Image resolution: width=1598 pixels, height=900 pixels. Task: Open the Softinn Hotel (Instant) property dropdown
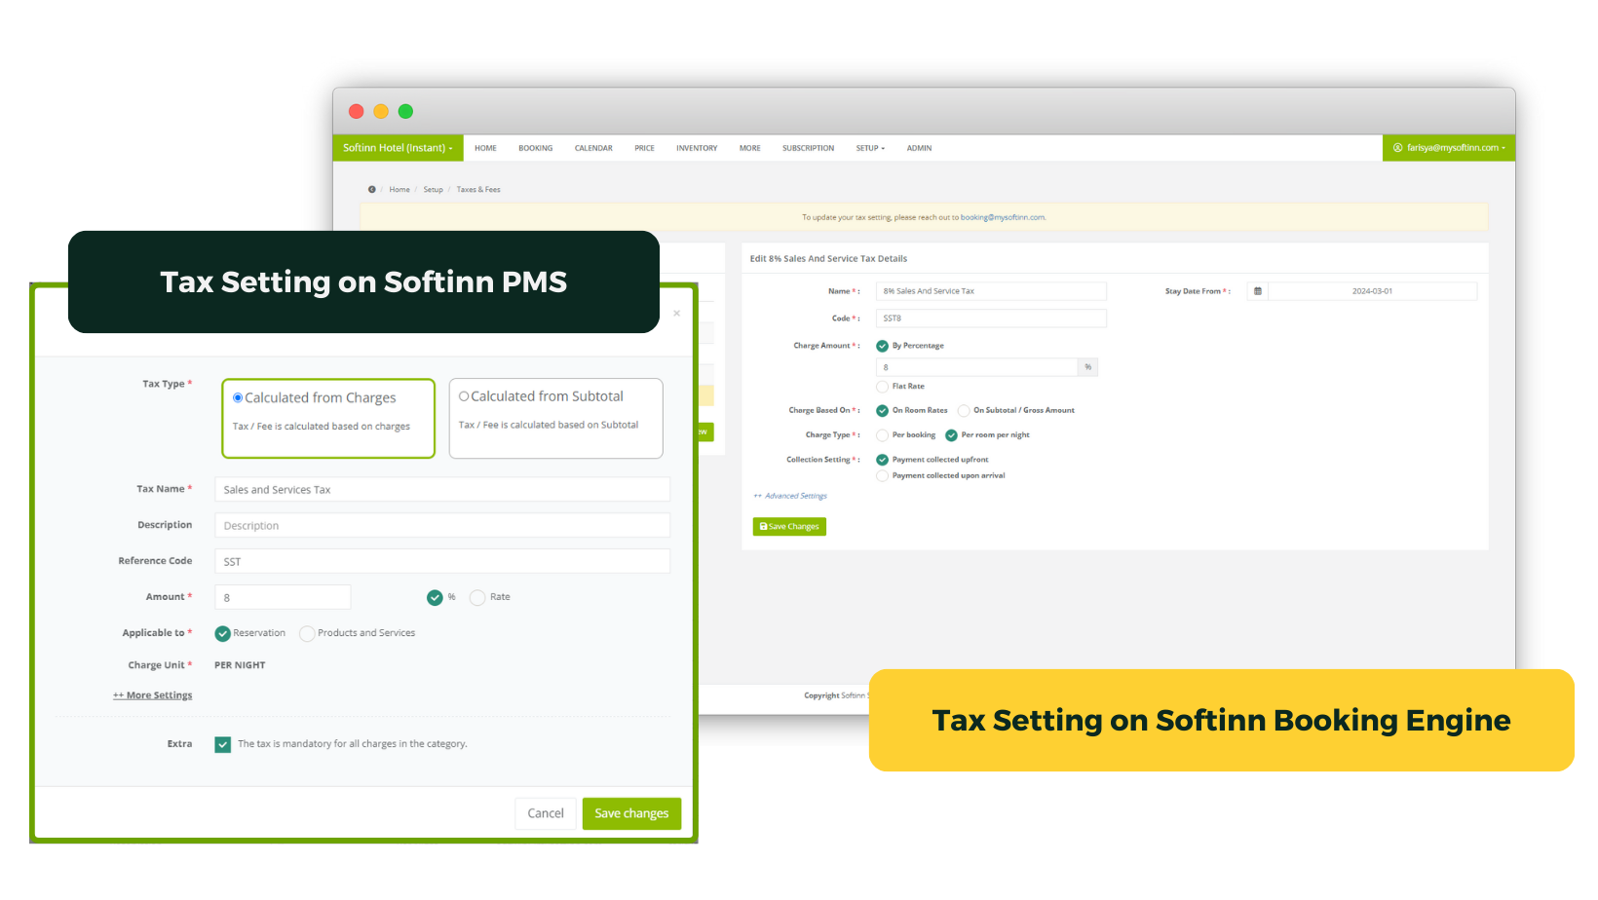398,148
